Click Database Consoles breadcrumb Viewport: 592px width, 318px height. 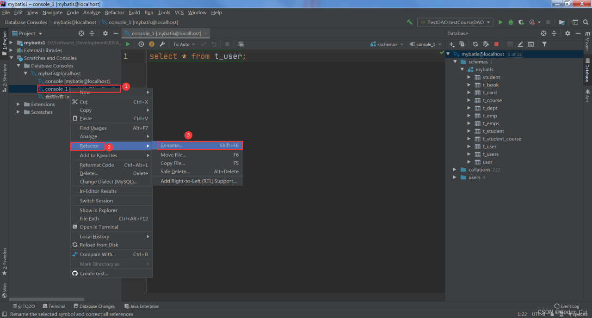point(26,22)
